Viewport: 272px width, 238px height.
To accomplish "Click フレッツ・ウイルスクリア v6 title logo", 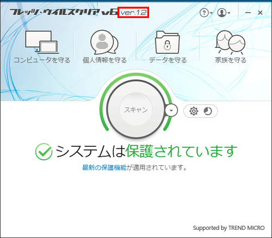I will point(64,12).
